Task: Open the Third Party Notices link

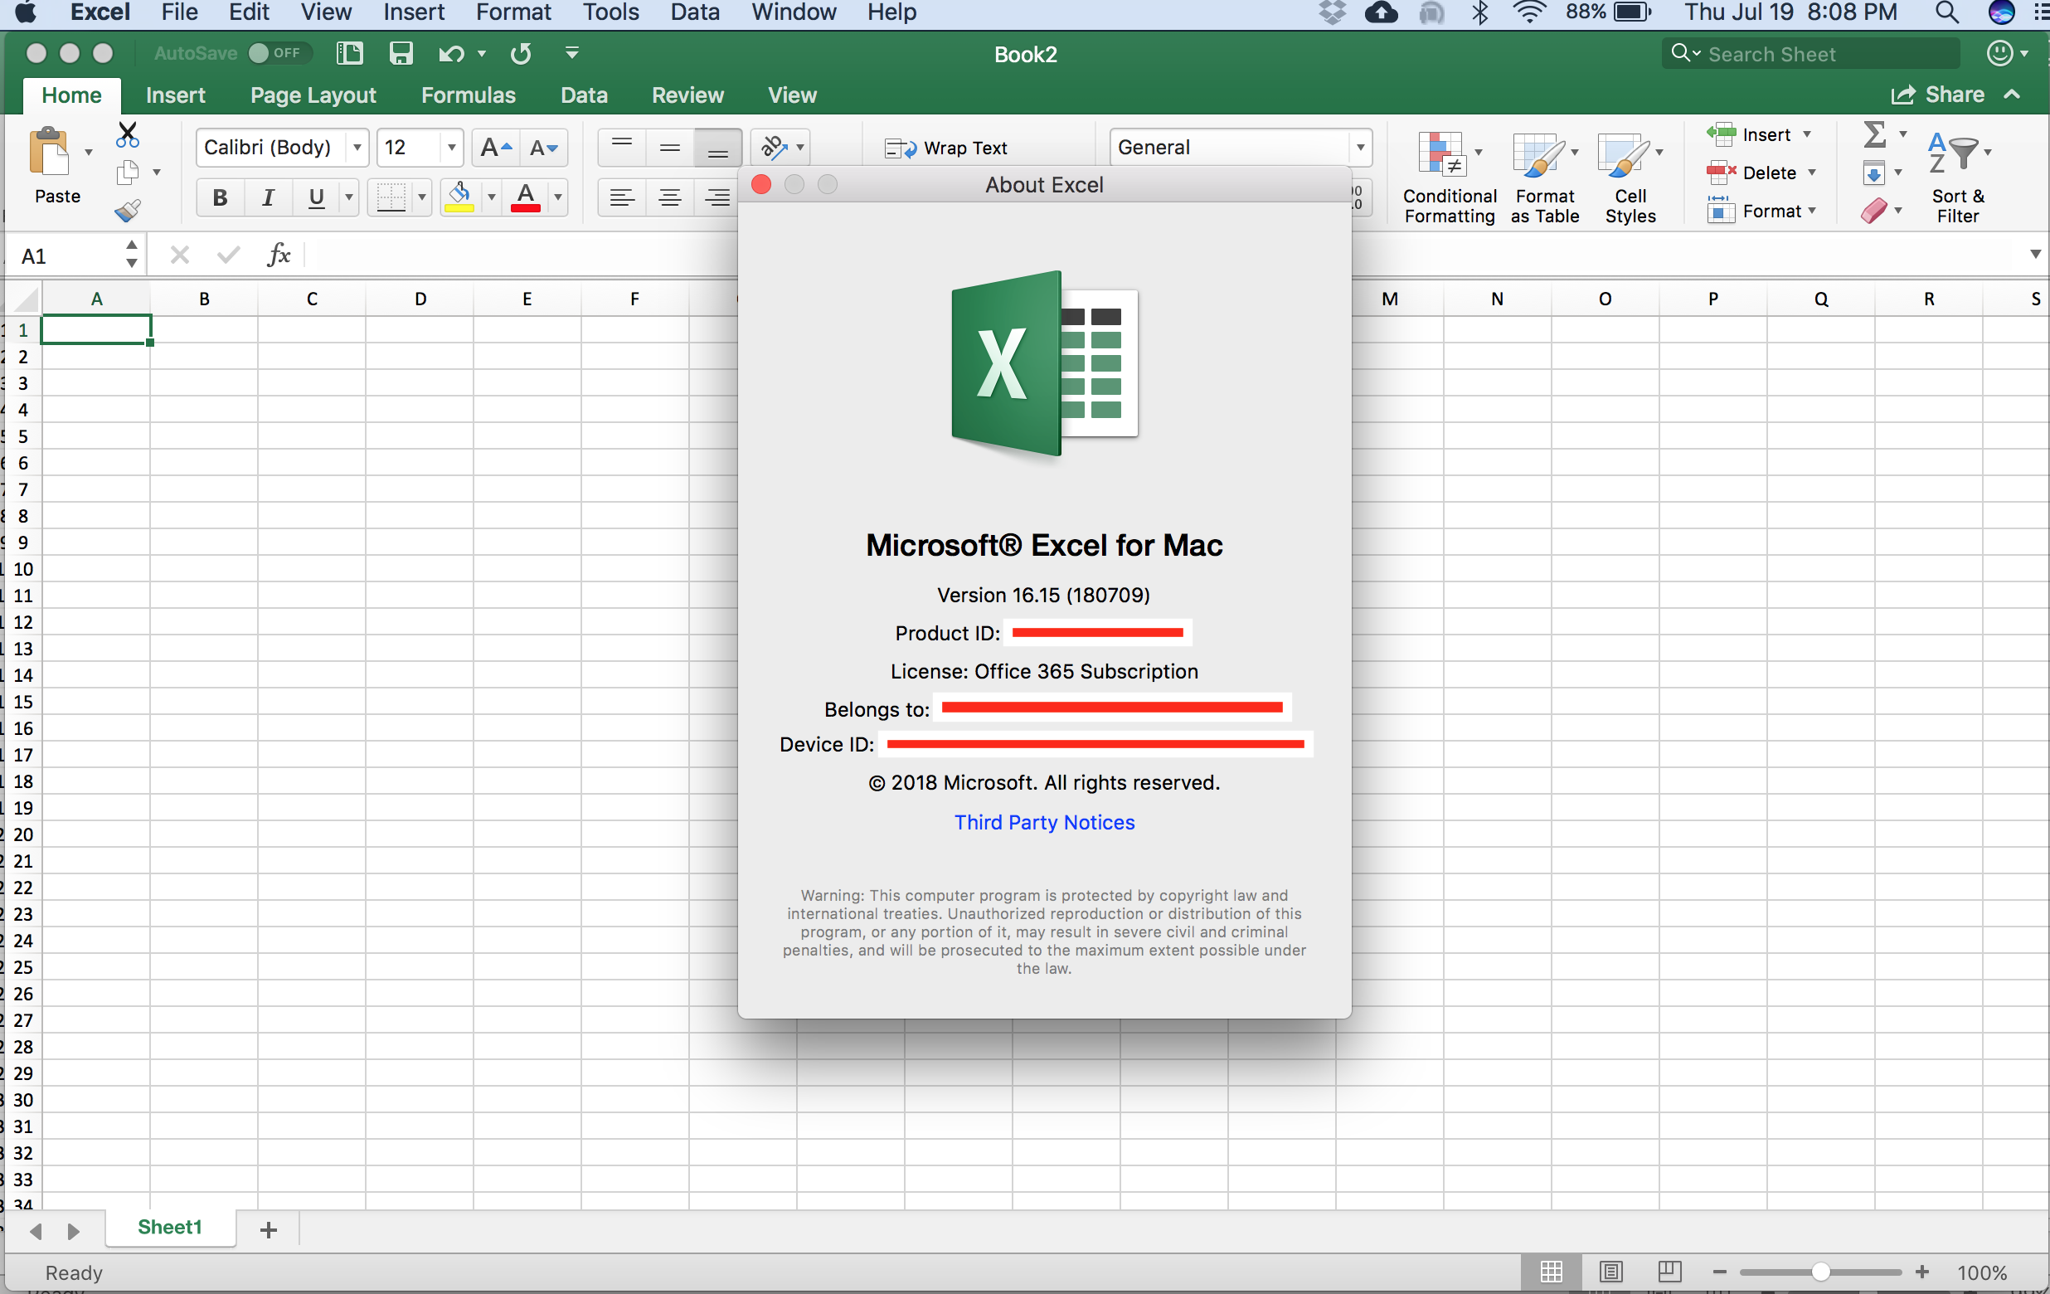Action: point(1044,821)
